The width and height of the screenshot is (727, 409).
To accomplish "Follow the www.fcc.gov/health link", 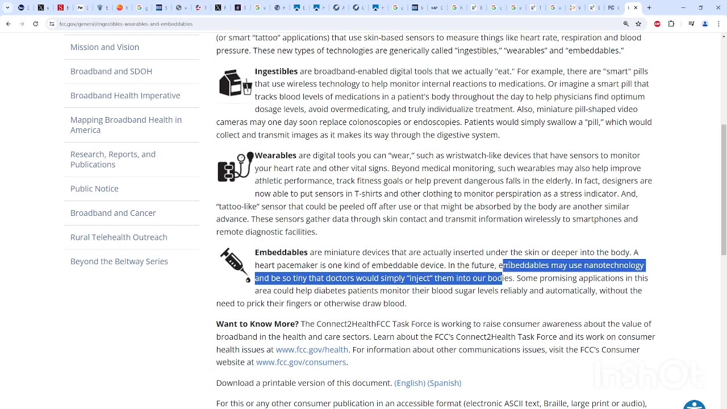I will click(x=312, y=349).
